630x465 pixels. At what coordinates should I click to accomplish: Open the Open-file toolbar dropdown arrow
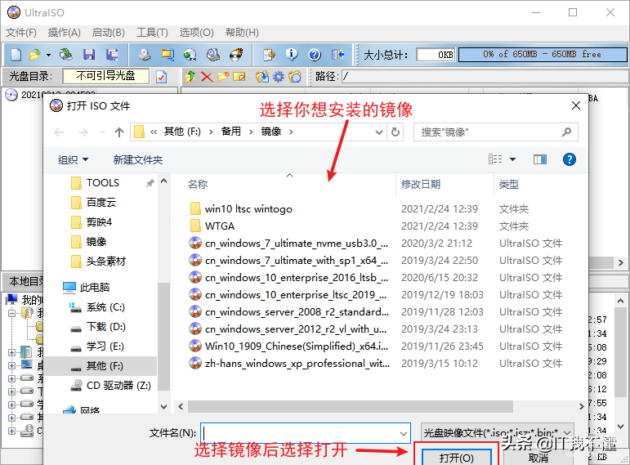(48, 55)
